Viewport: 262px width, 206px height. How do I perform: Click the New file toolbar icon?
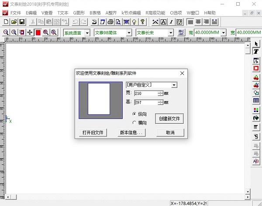click(x=6, y=22)
